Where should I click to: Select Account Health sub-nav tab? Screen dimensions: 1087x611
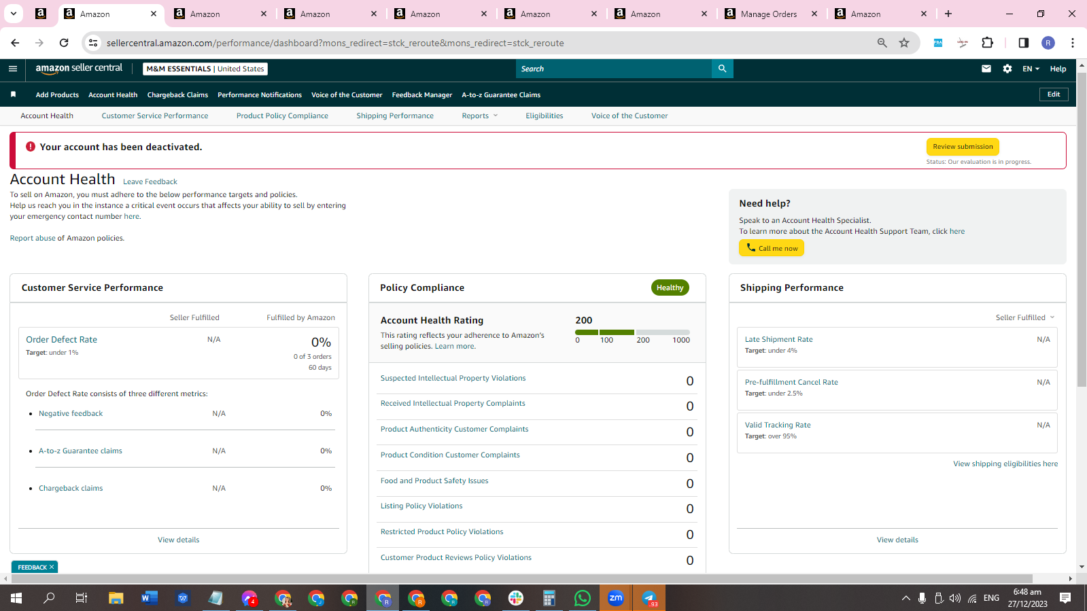tap(47, 116)
